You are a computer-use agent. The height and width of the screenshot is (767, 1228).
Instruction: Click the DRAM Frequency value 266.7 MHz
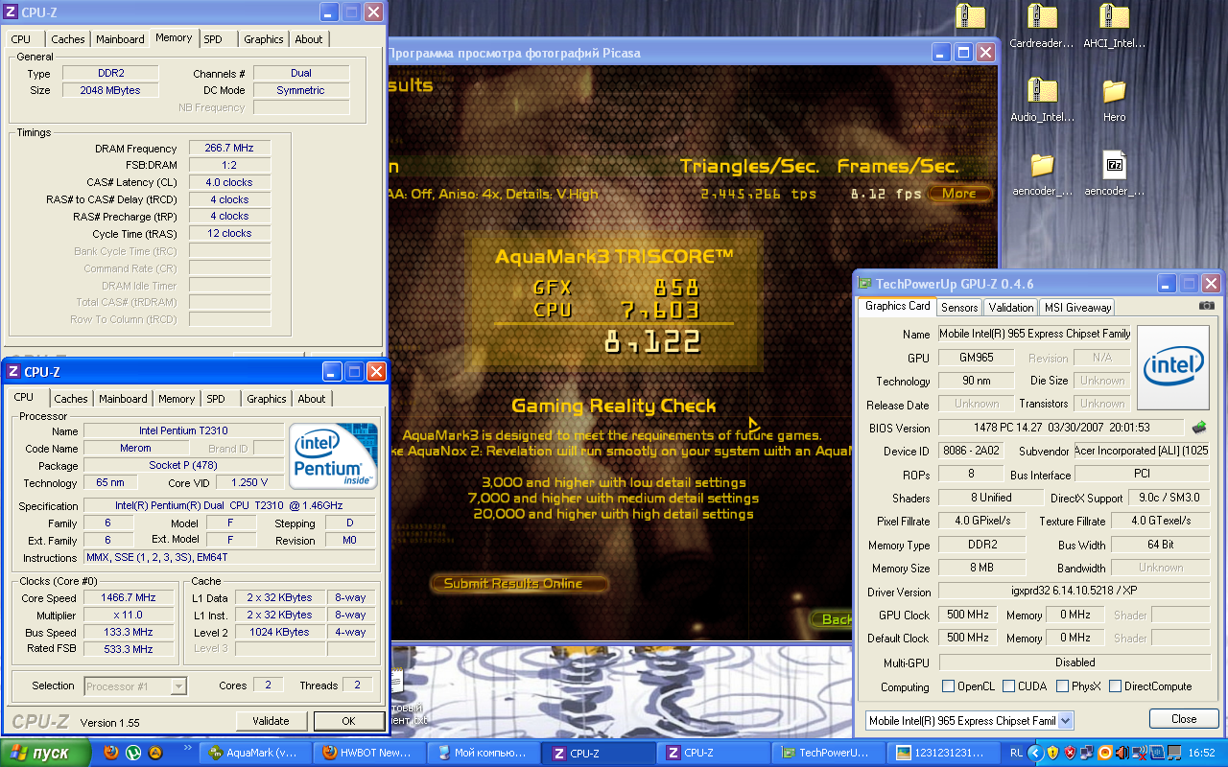point(229,149)
